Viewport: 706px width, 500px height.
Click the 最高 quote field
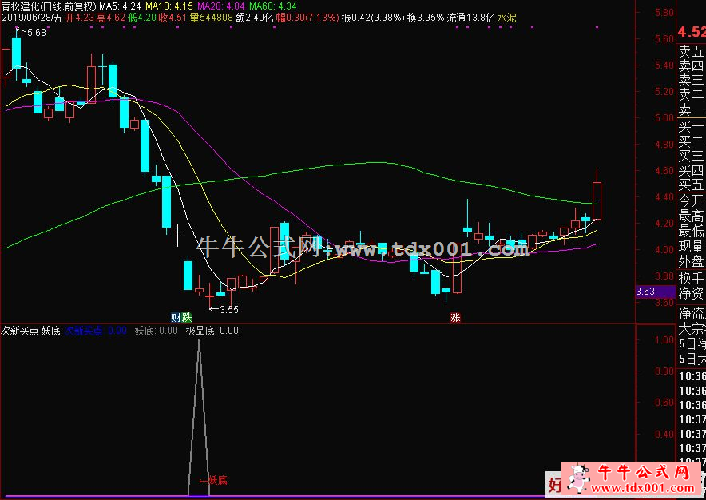[692, 216]
